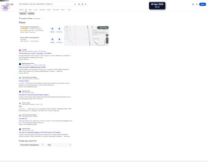Click Open in Maps button on map
The height and width of the screenshot is (162, 209).
103,28
